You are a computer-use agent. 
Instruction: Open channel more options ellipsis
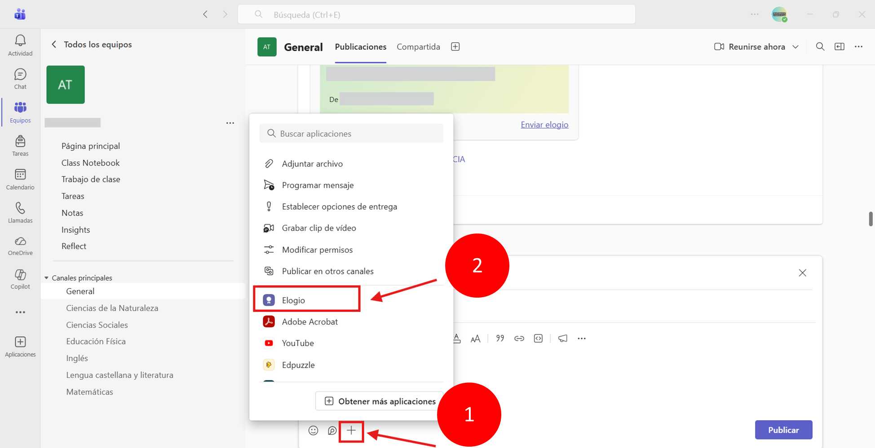[858, 47]
